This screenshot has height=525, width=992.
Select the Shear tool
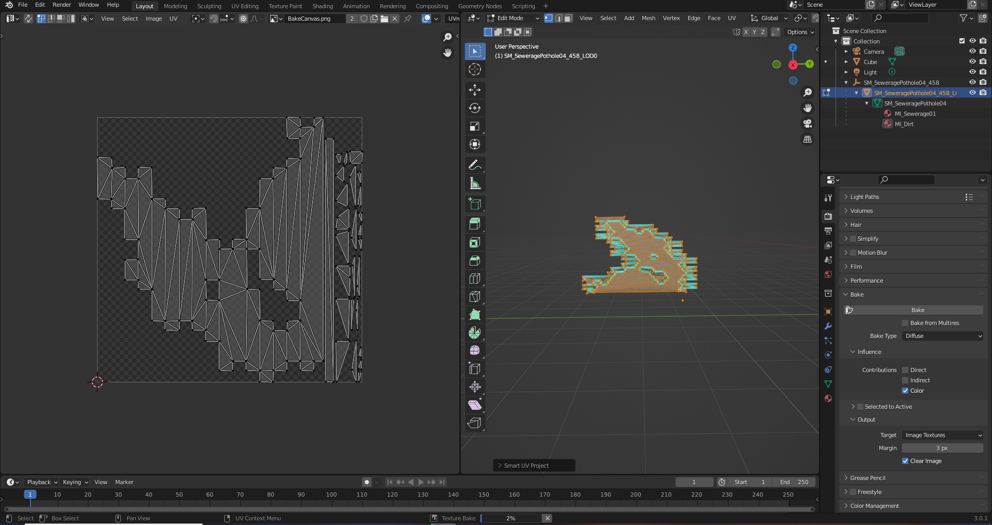coord(475,405)
